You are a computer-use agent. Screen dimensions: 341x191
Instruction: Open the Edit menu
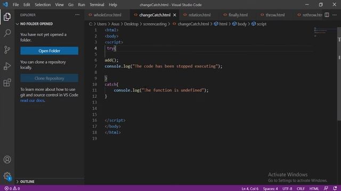point(27,5)
